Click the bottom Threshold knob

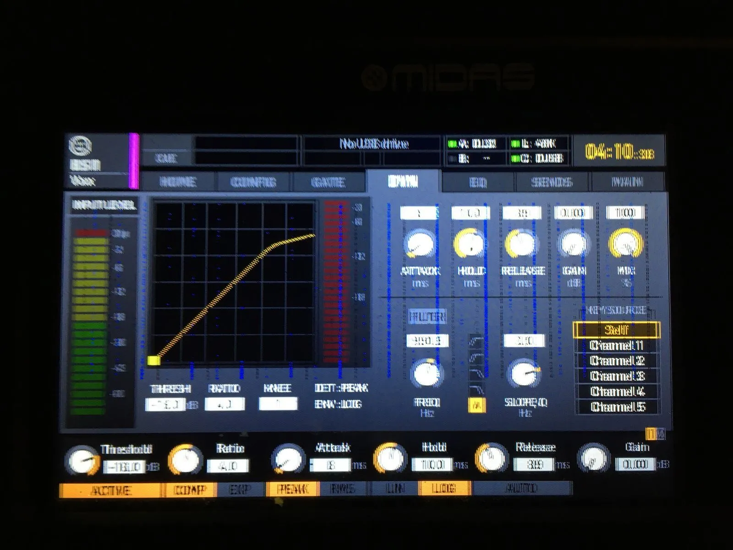point(82,460)
